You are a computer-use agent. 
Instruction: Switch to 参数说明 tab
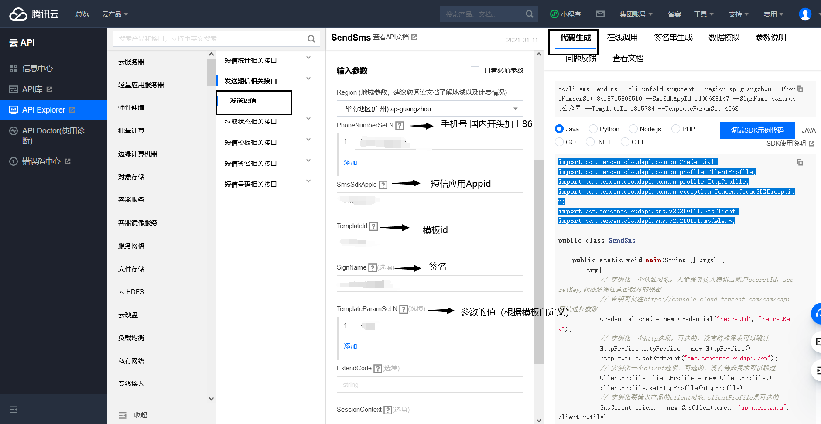click(x=771, y=38)
